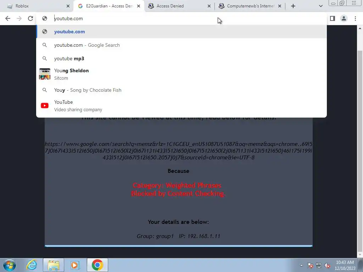363x272 pixels.
Task: Click the blocked google.com search URL text
Action: [x=179, y=151]
